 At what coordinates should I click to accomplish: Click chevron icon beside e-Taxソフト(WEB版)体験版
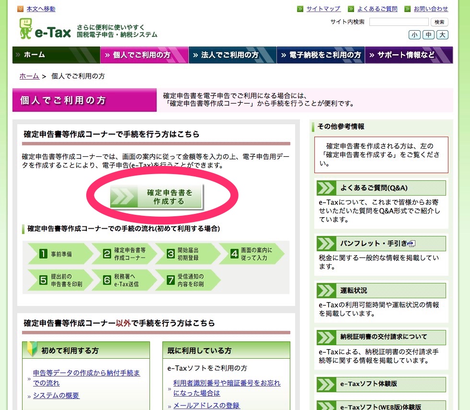tap(326, 406)
